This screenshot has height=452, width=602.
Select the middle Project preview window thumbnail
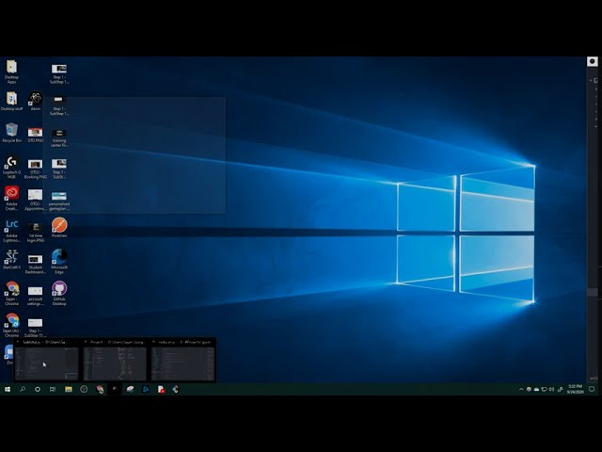pos(114,363)
